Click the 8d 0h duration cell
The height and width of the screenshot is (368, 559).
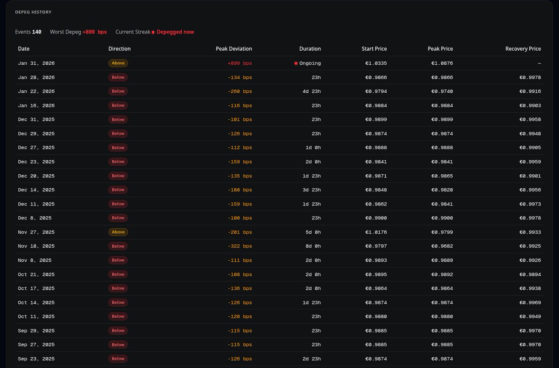tap(313, 246)
